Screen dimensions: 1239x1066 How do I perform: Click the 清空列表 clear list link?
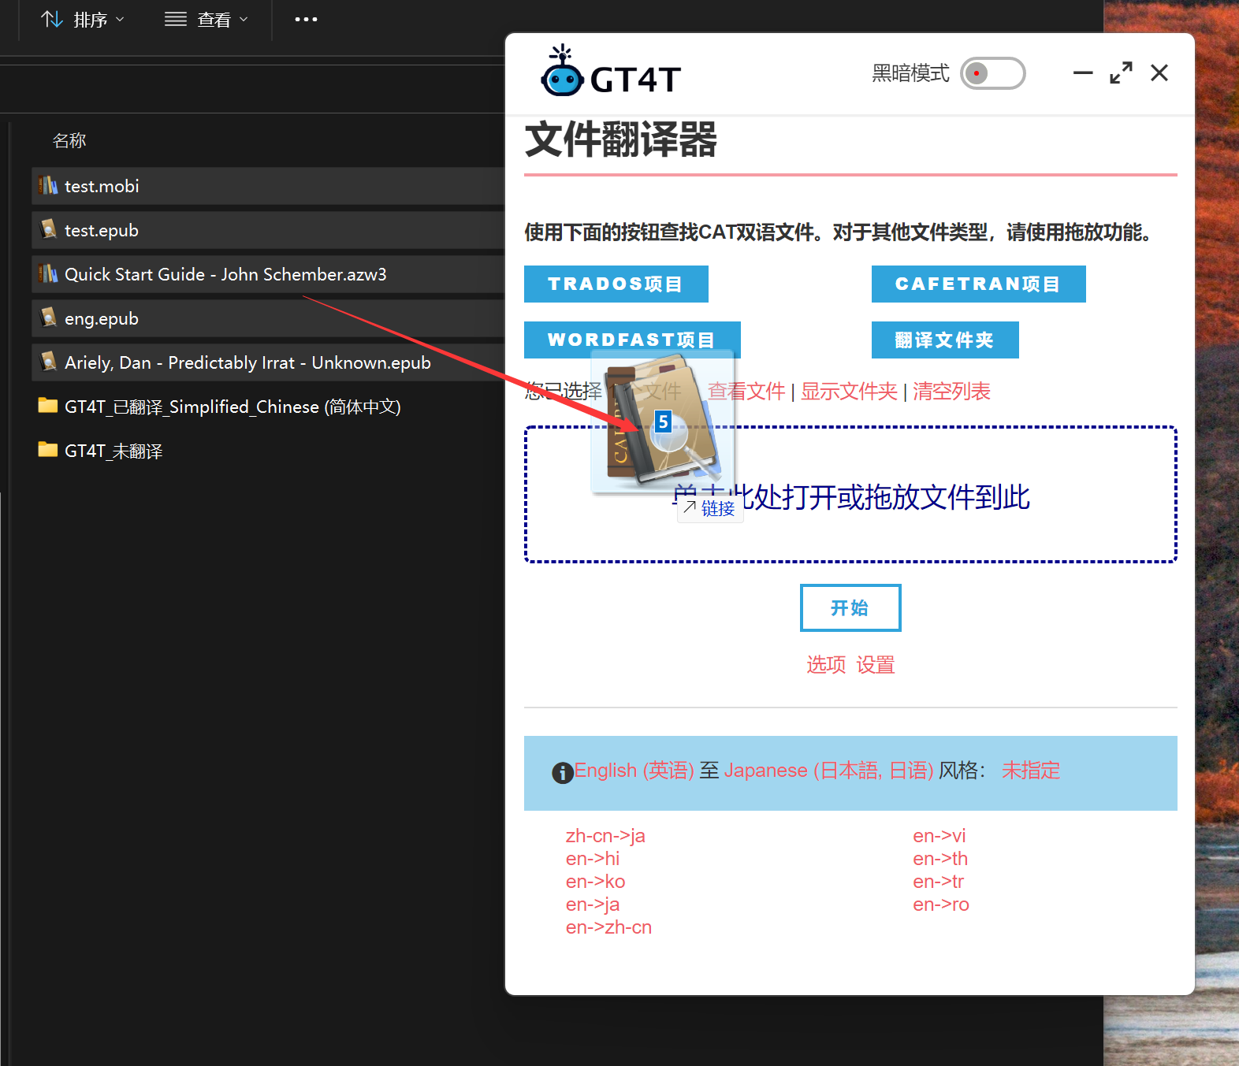point(951,392)
